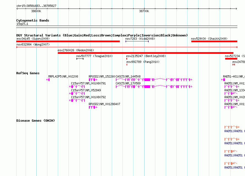This screenshot has width=245, height=176.
Task: Click the C15orf57 NM_052849 transcript glyph
Action: pos(77,94)
